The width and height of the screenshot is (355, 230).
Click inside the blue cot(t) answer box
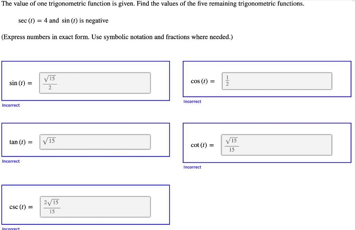coord(267,143)
